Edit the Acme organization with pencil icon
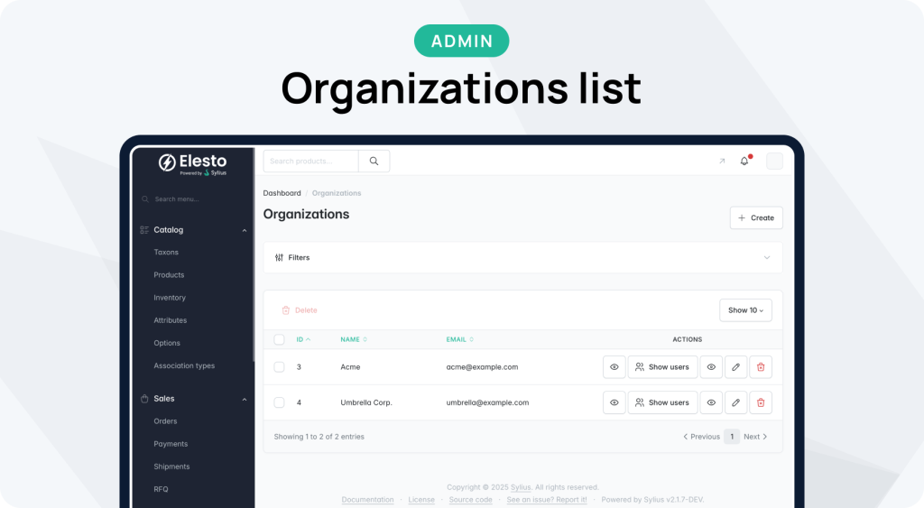924x508 pixels. (736, 367)
